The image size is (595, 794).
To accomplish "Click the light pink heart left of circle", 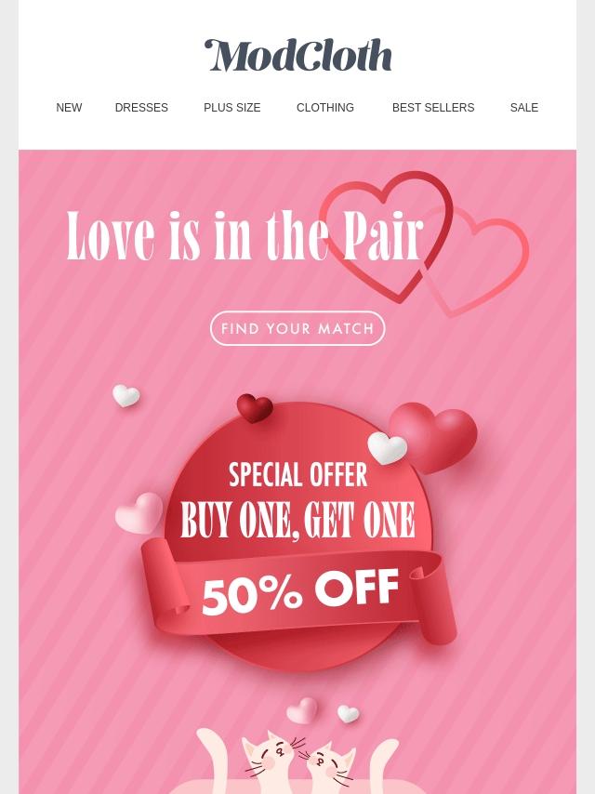I will coord(139,513).
